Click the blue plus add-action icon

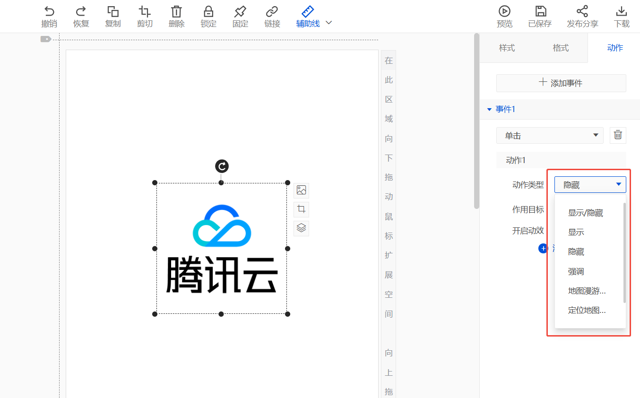click(543, 248)
